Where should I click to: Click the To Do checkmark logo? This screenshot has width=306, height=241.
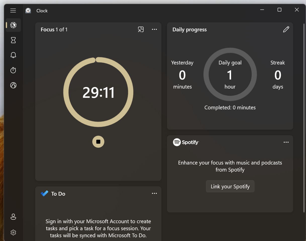point(45,194)
